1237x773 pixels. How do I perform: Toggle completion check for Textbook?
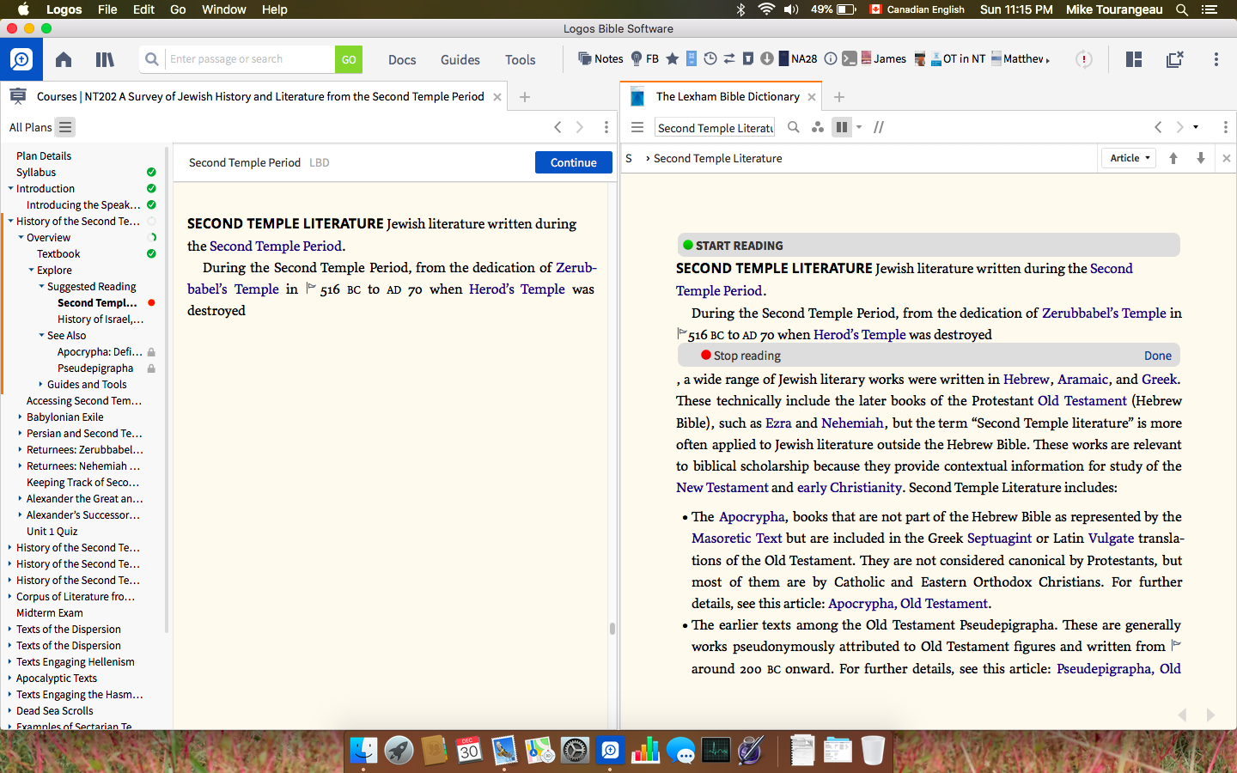[151, 254]
